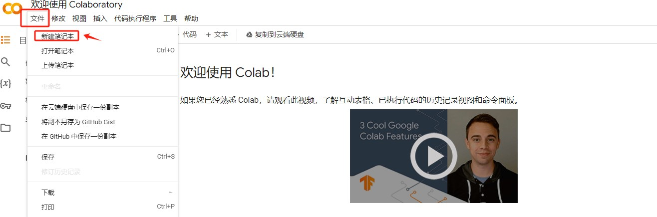The width and height of the screenshot is (657, 217).
Task: Open the table of contents sidebar icon
Action: (x=5, y=40)
